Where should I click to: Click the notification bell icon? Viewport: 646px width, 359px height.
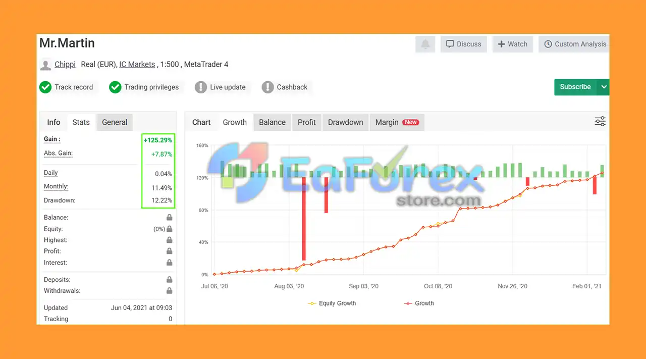[x=425, y=44]
